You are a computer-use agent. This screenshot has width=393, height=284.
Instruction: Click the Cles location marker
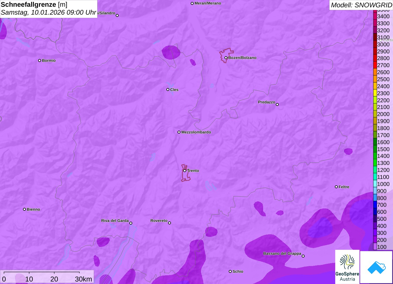[x=168, y=90]
